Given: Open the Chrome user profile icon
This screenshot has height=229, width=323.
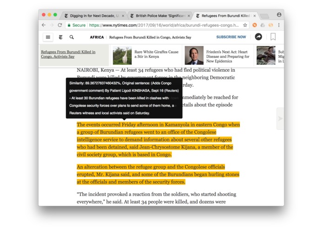Looking at the screenshot, I should (x=279, y=14).
